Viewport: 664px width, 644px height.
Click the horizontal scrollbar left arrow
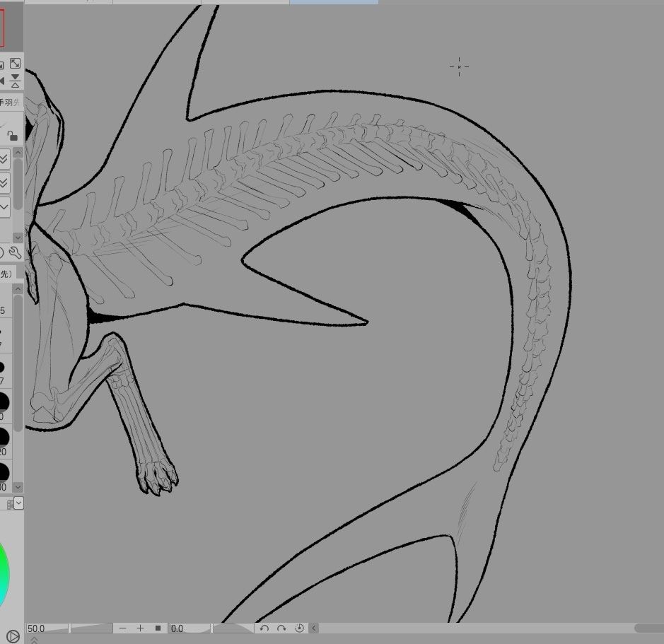(314, 628)
